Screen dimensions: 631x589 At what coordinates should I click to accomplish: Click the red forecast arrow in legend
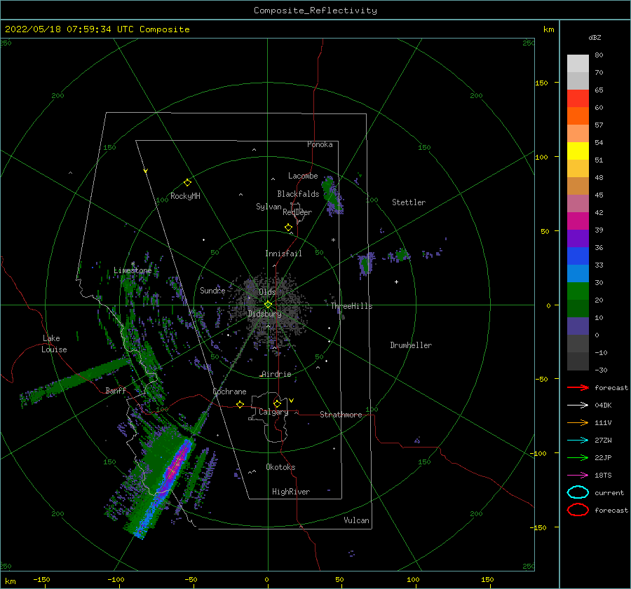578,387
